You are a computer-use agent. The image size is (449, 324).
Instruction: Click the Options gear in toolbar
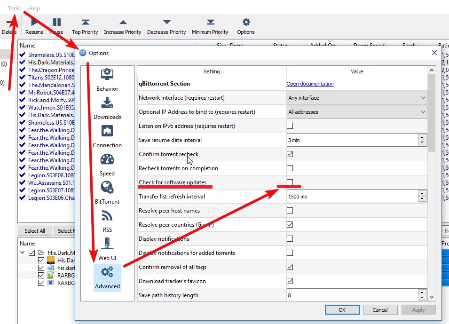[246, 26]
